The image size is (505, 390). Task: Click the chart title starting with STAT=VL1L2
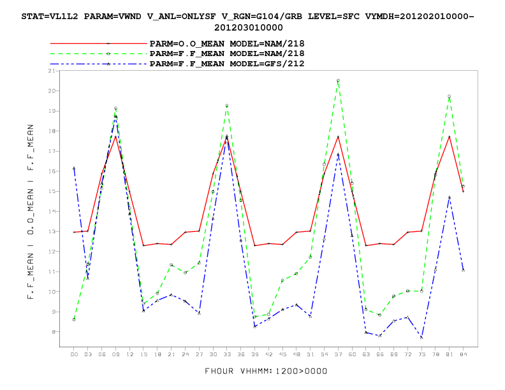(x=248, y=22)
